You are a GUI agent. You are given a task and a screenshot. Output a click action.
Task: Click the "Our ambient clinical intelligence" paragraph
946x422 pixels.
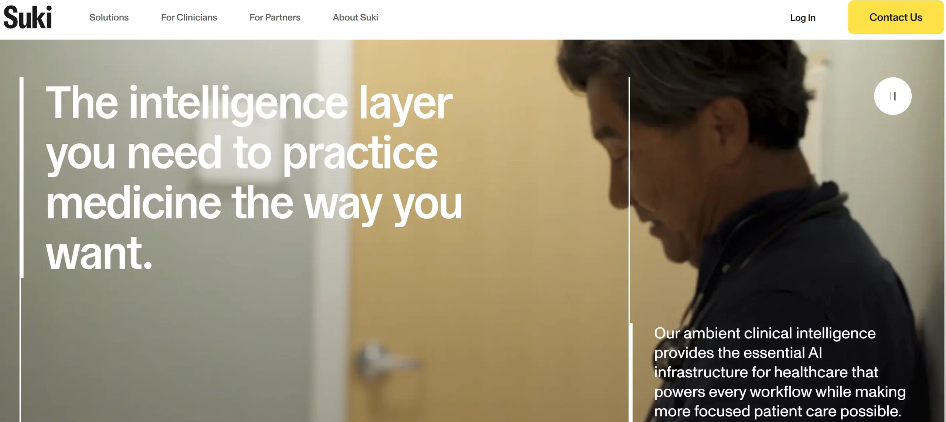(x=780, y=372)
